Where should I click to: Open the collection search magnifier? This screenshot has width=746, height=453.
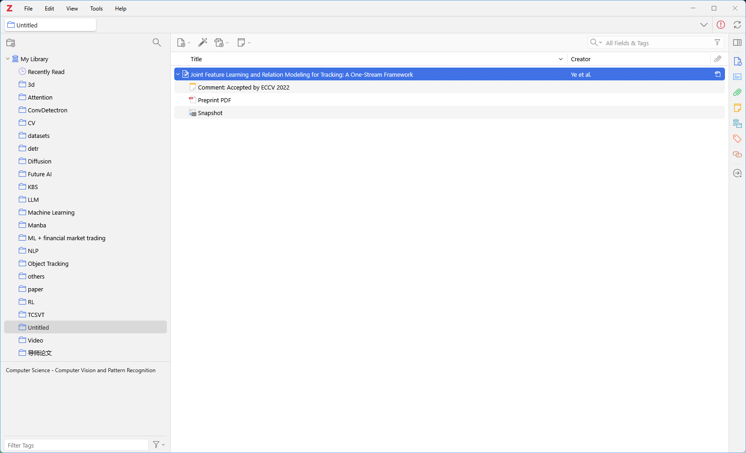click(156, 42)
